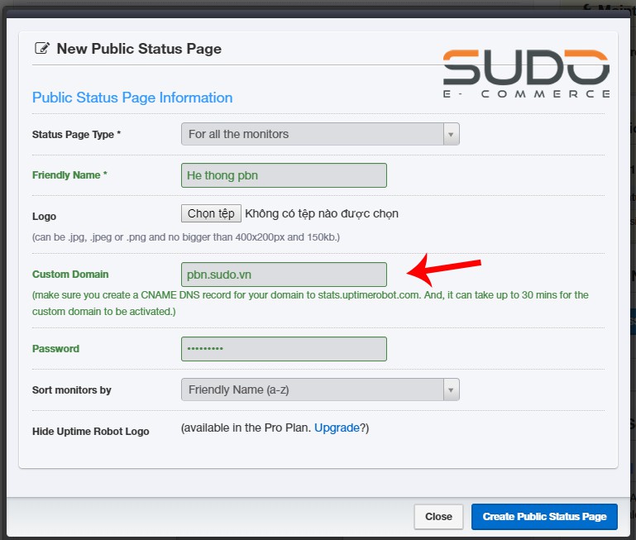
Task: Click the CNAME DNS record hint text
Action: tap(310, 303)
